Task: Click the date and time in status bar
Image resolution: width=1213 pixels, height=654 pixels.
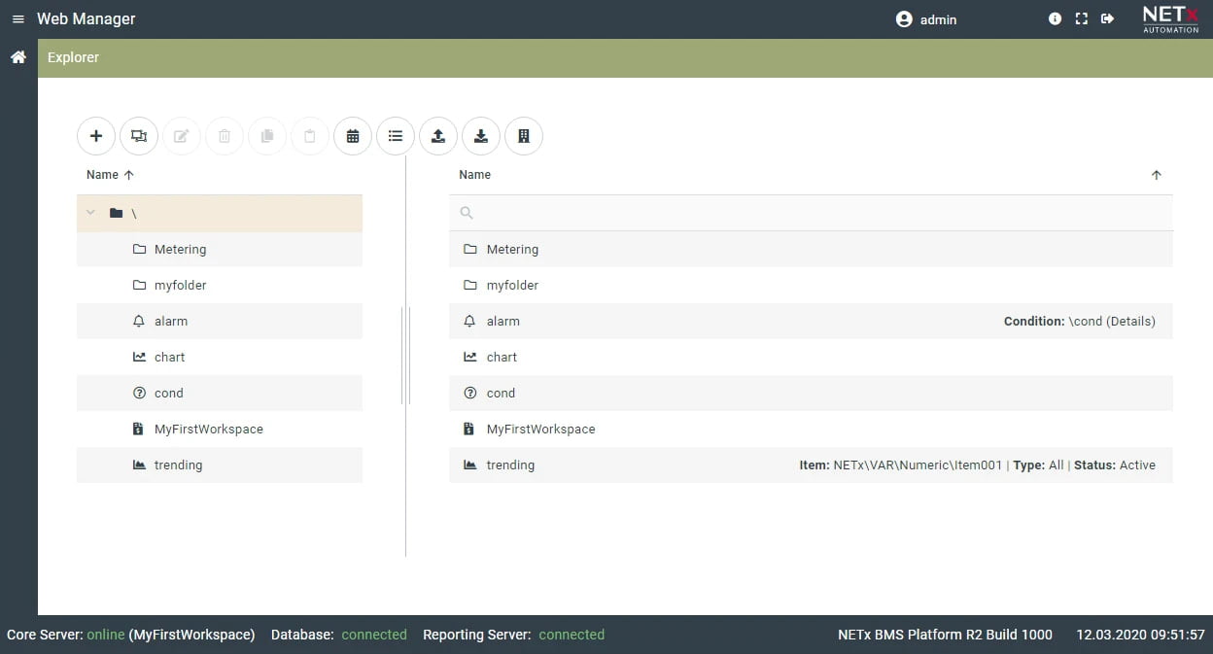Action: [1140, 635]
